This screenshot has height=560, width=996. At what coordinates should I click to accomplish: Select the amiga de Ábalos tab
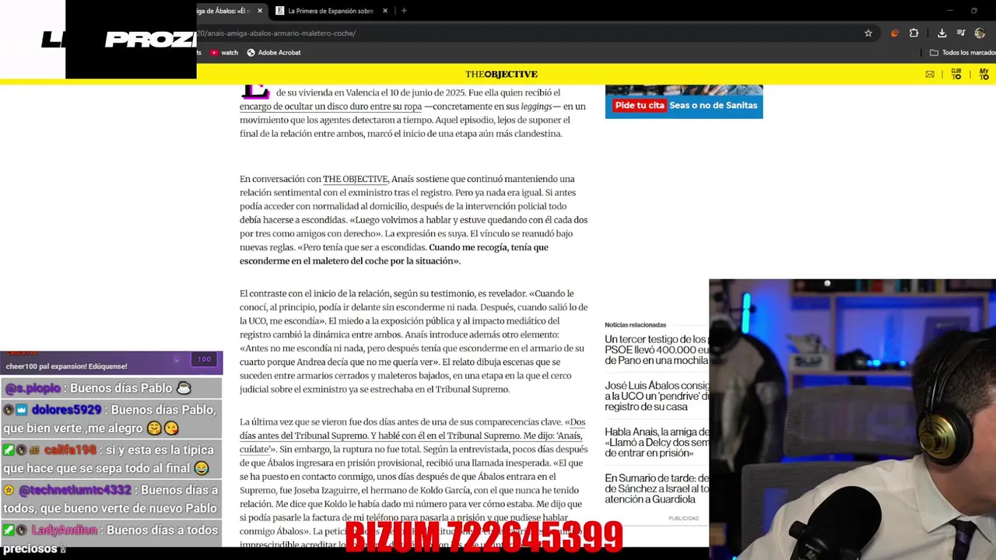point(226,11)
